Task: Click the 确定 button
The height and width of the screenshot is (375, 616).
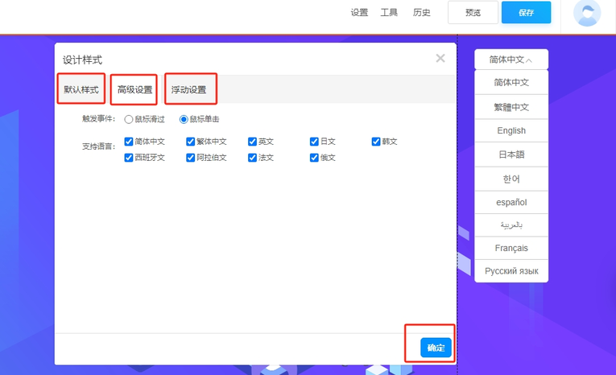Action: tap(436, 348)
